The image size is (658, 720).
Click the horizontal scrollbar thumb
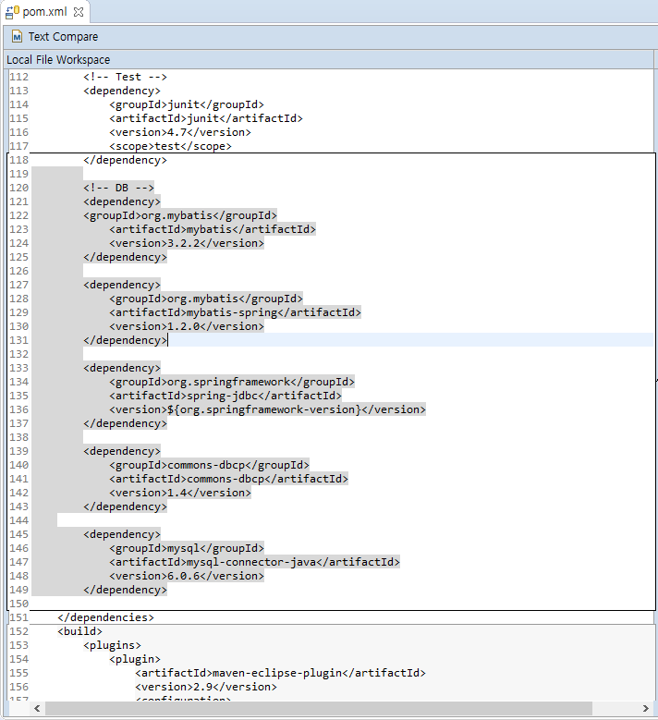(x=314, y=709)
